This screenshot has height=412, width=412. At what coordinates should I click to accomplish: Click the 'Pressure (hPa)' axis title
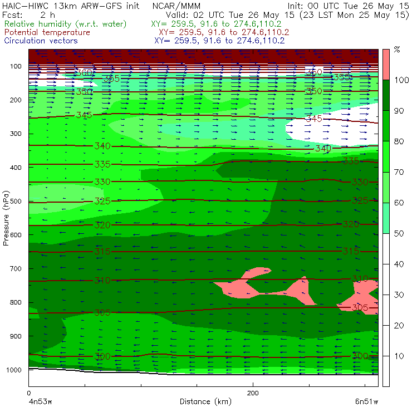pyautogui.click(x=6, y=218)
